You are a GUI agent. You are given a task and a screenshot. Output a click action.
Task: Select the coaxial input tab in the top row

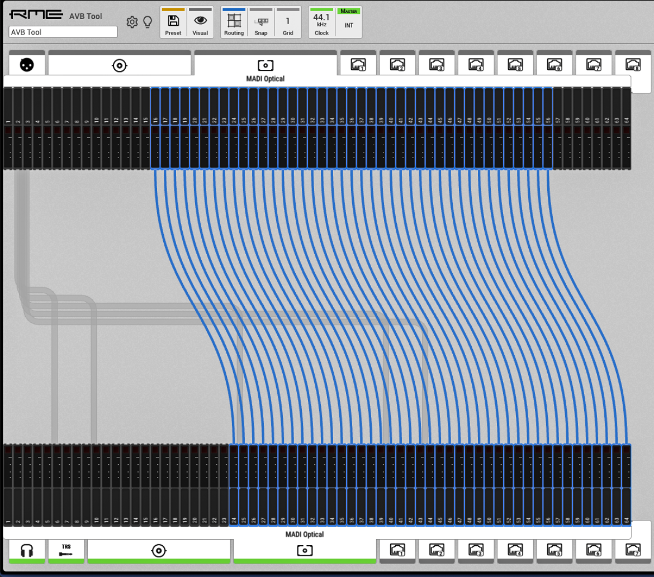click(x=120, y=63)
